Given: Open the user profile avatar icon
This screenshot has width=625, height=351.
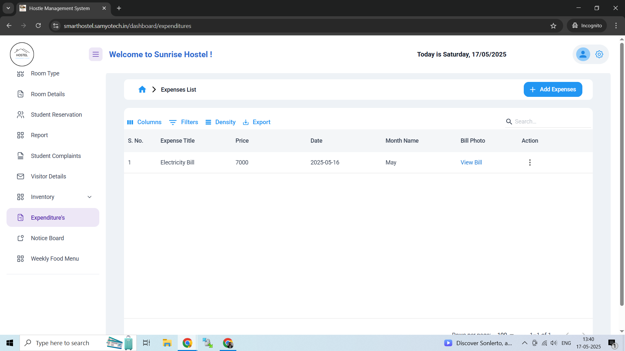Looking at the screenshot, I should (x=583, y=54).
